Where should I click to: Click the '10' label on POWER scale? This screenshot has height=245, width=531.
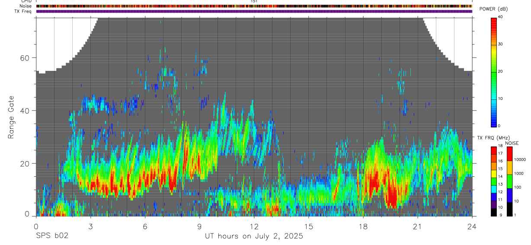click(x=501, y=99)
